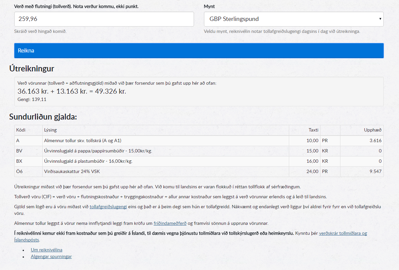The height and width of the screenshot is (270, 399).
Task: Click the Upphæð column header
Action: (372, 130)
